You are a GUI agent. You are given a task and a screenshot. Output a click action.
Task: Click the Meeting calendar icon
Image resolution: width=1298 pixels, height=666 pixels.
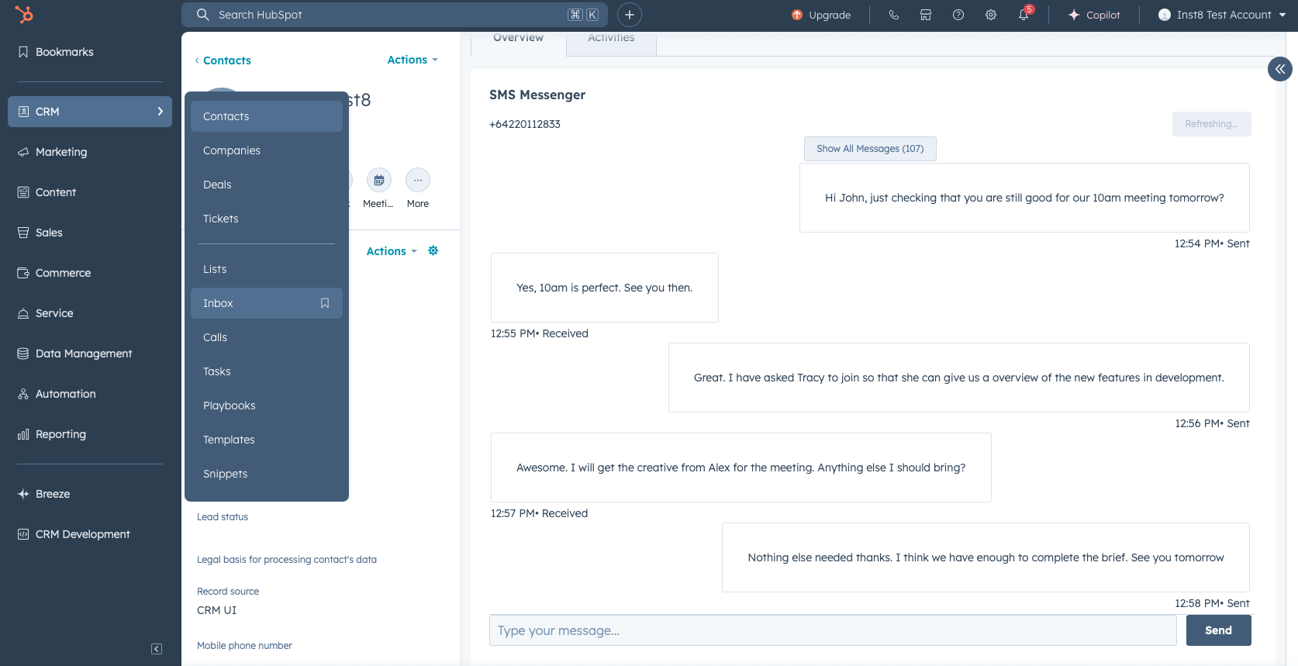(379, 180)
